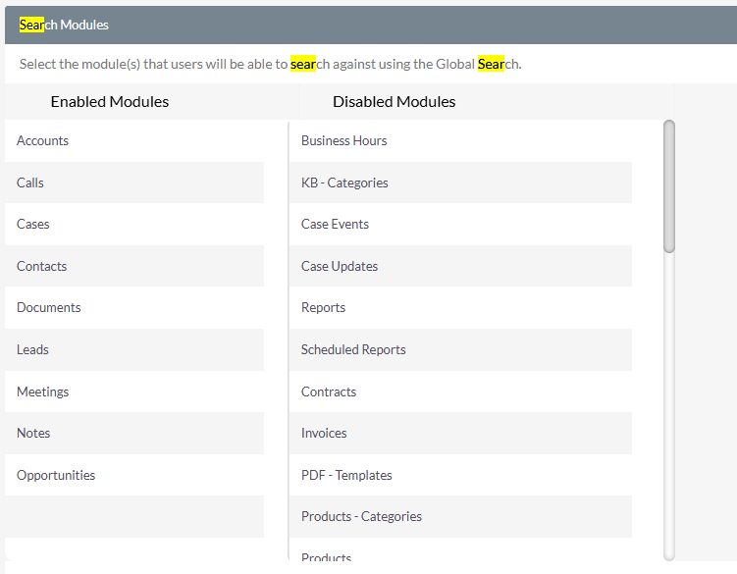Pick Contacts from Enabled Modules
Screen dimensions: 737x574
point(134,266)
